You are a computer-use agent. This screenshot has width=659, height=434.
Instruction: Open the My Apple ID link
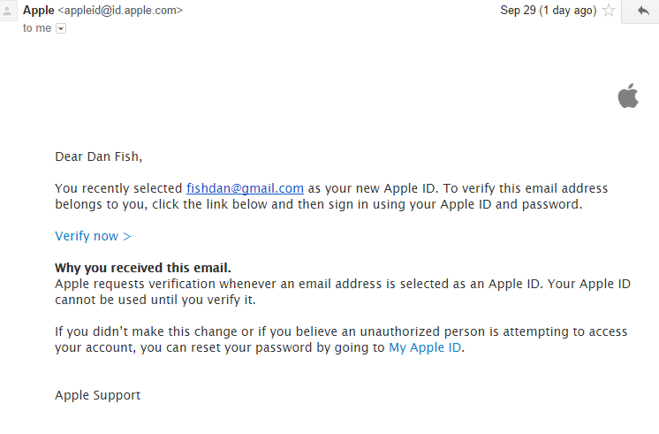pos(425,347)
